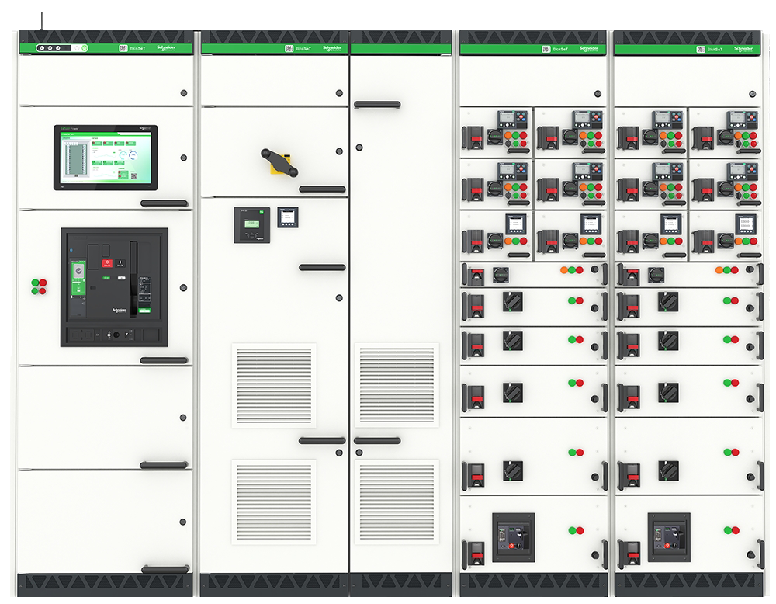Image resolution: width=776 pixels, height=604 pixels.
Task: Click the door lock at top of the first column
Action: click(184, 93)
